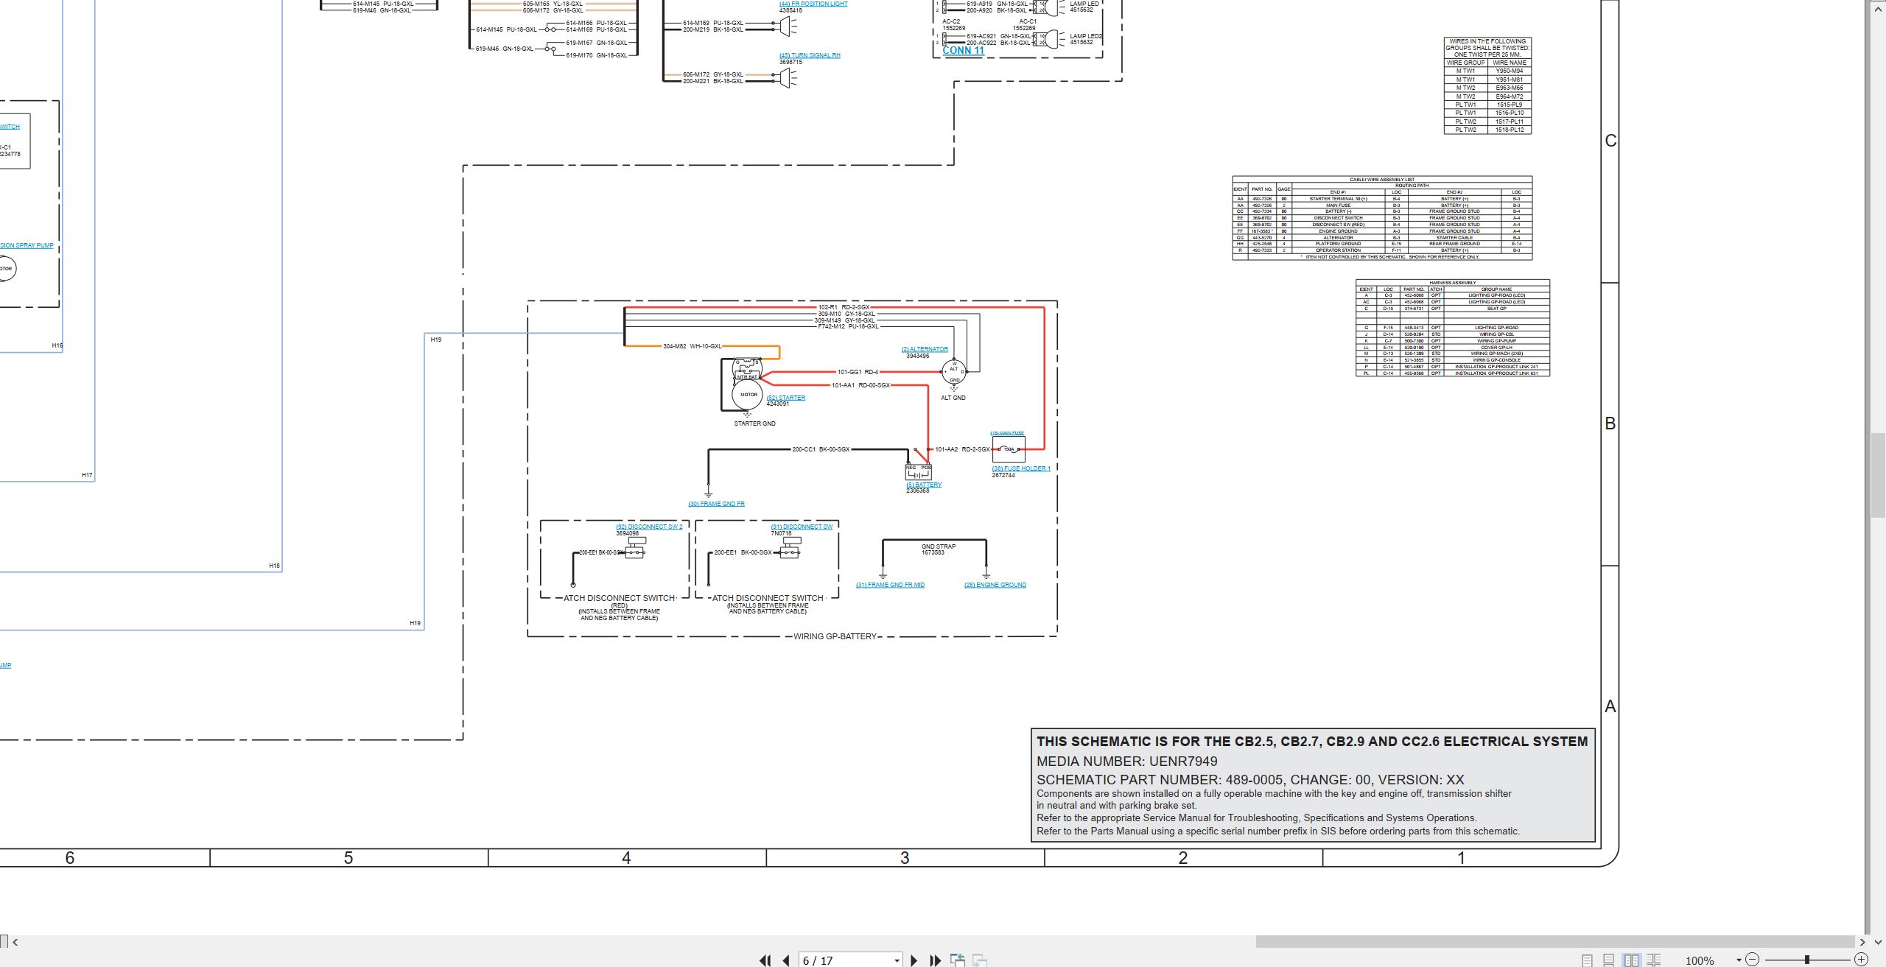Viewport: 1886px width, 967px height.
Task: Click the 150A main fuse symbol
Action: pos(1009,449)
